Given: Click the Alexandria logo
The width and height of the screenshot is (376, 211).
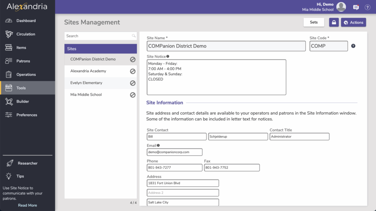Looking at the screenshot, I should (x=27, y=7).
